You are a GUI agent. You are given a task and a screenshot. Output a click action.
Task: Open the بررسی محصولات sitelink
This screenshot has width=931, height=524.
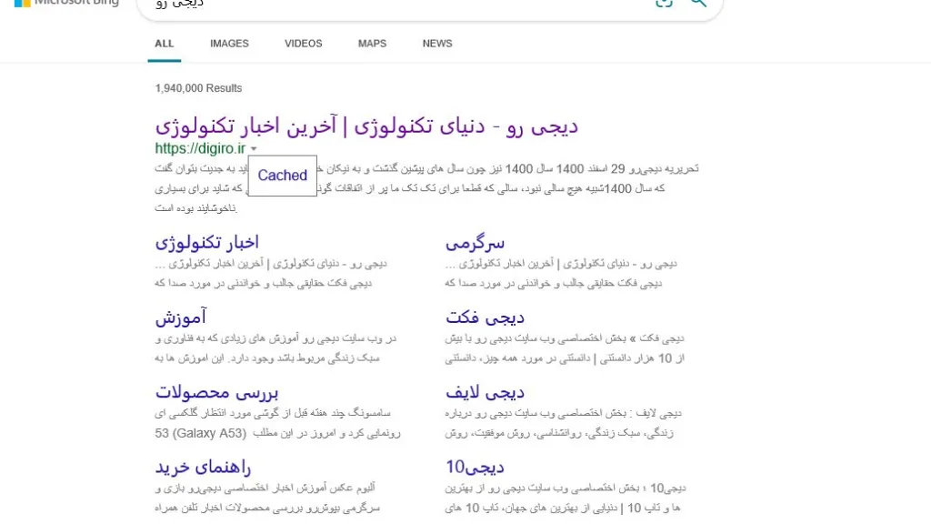216,392
